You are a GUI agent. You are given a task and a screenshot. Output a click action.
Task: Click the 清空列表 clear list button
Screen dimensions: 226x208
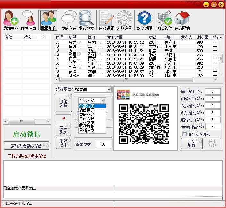(63, 130)
